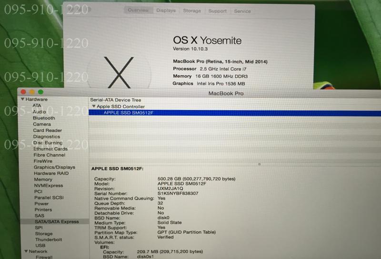Minimize the System Information window
This screenshot has width=381, height=259.
(32, 92)
